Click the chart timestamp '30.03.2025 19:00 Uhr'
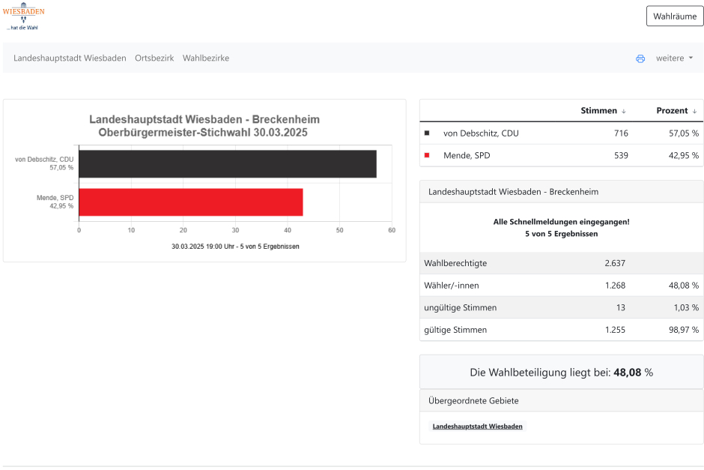 (202, 247)
